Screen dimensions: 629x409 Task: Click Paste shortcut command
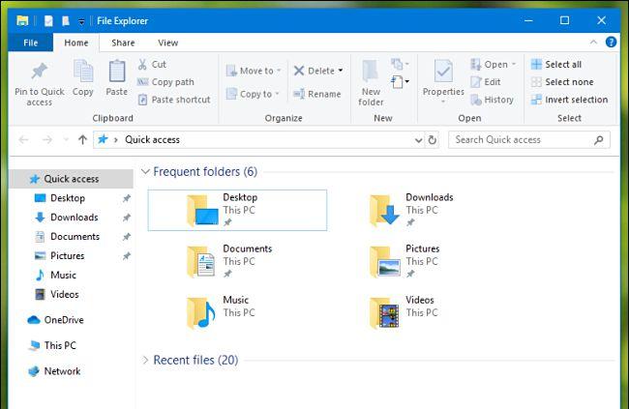click(x=174, y=100)
